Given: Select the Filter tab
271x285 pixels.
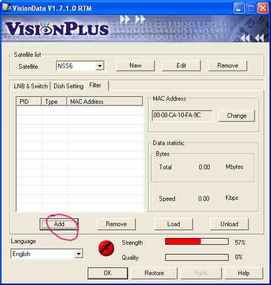Looking at the screenshot, I should pyautogui.click(x=95, y=85).
